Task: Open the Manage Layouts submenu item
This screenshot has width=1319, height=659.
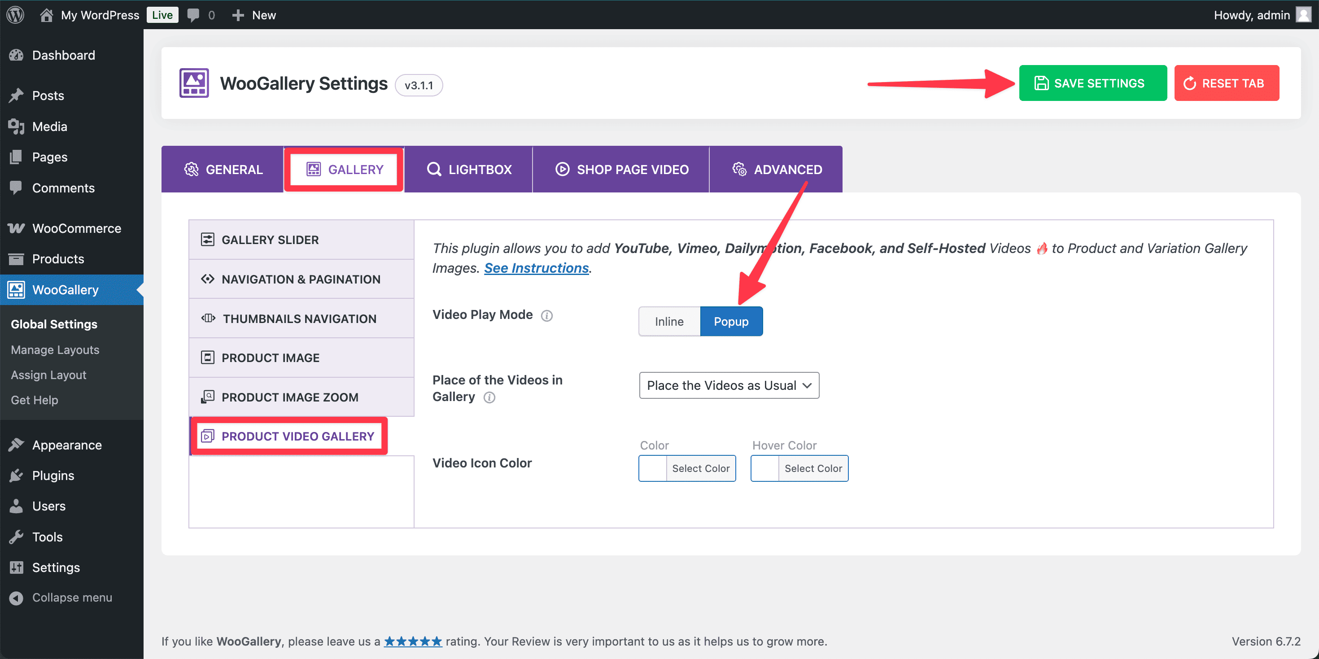Action: coord(55,350)
